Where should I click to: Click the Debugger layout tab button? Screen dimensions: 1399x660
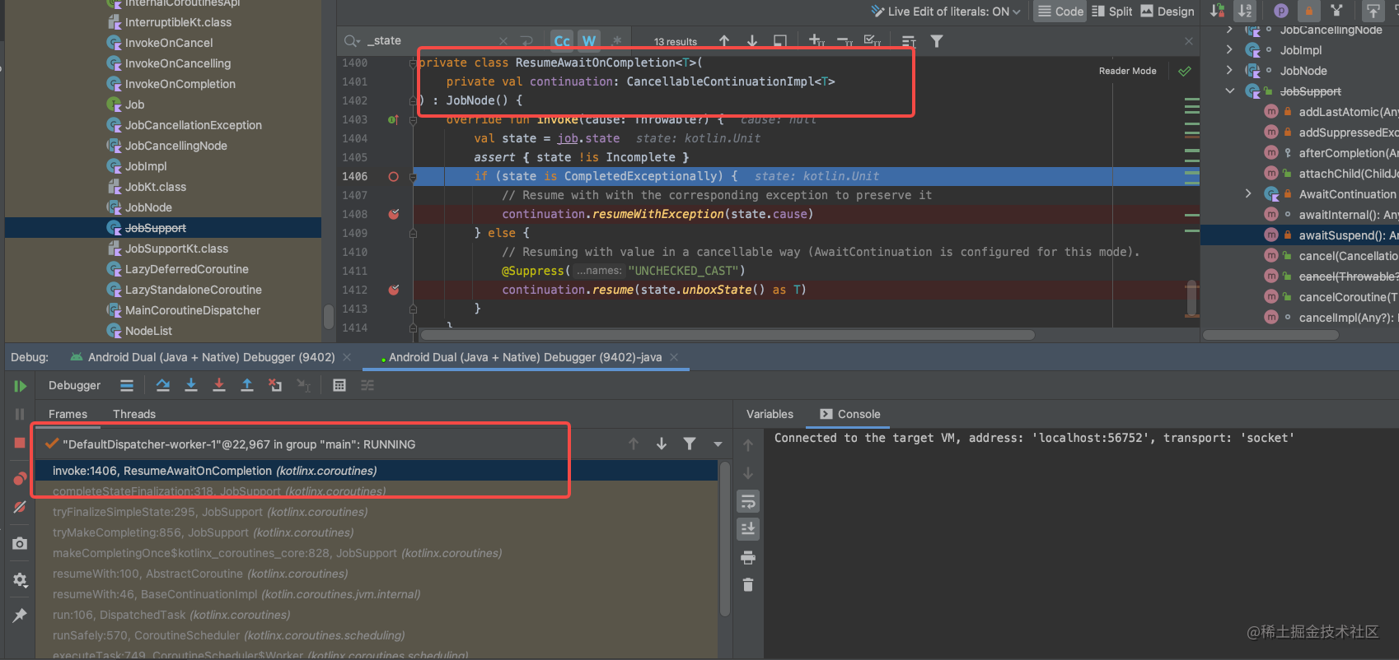tap(74, 385)
